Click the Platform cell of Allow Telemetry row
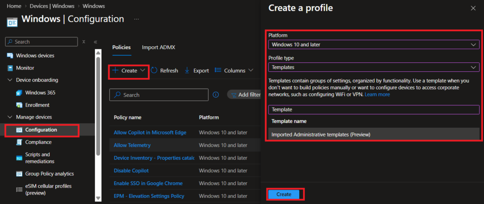The height and width of the screenshot is (204, 484). (x=223, y=145)
